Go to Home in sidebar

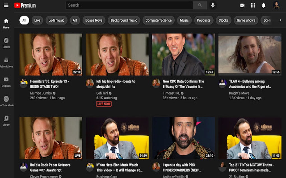pos(6,24)
